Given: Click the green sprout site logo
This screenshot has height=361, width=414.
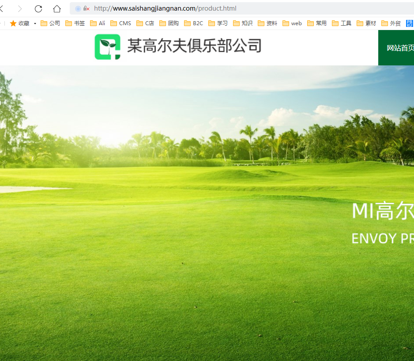Looking at the screenshot, I should [107, 47].
